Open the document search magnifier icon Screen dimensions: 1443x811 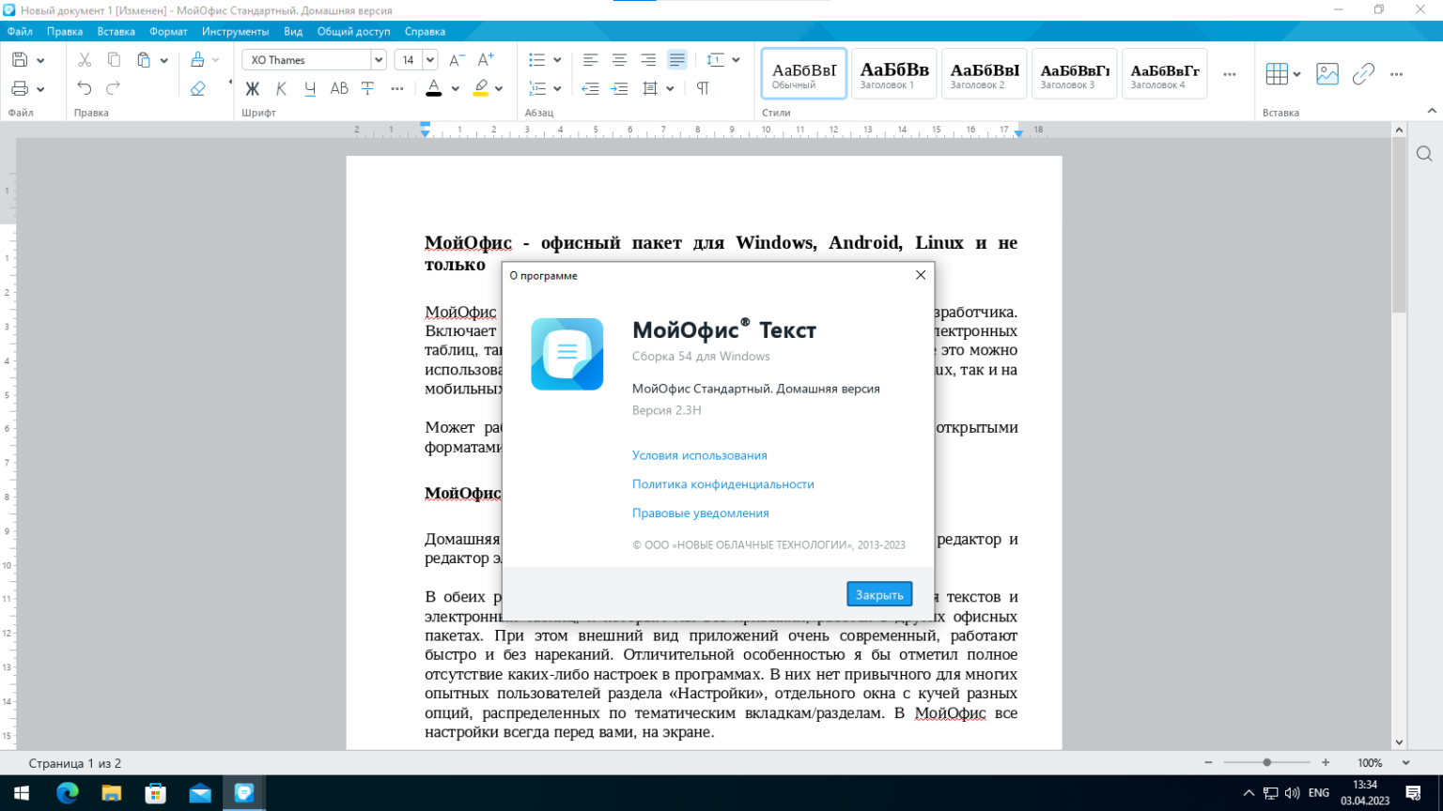coord(1424,154)
